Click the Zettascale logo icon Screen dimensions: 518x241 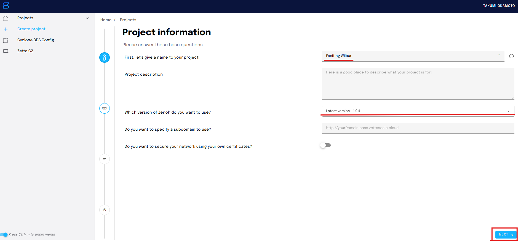click(6, 6)
